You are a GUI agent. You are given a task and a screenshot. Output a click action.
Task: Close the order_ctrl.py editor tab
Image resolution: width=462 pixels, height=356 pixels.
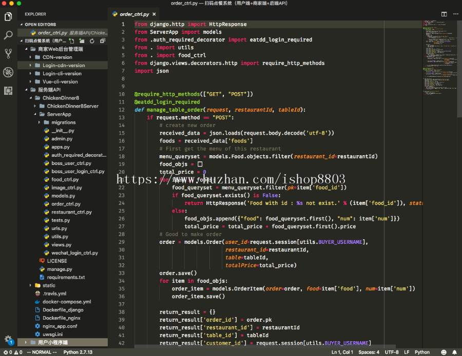tap(155, 14)
